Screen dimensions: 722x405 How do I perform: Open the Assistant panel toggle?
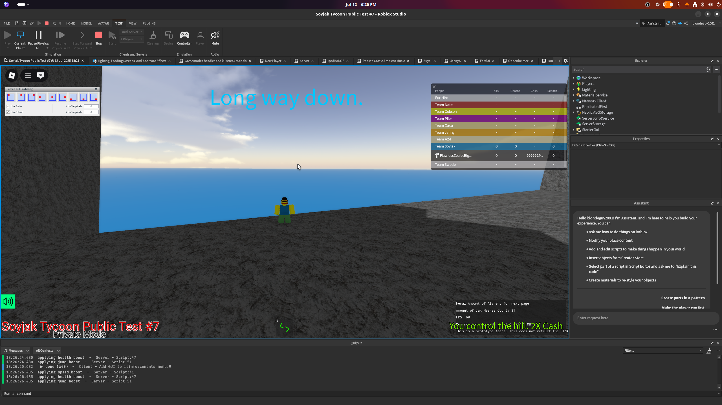point(651,23)
